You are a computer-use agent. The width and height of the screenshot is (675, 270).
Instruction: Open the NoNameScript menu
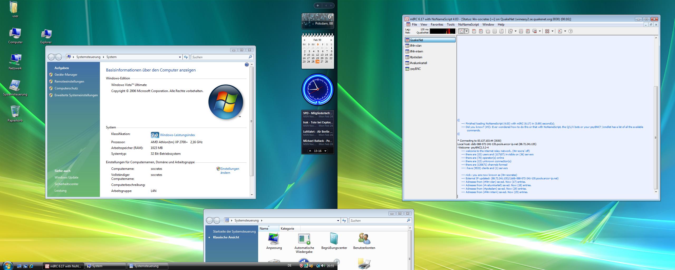[468, 25]
